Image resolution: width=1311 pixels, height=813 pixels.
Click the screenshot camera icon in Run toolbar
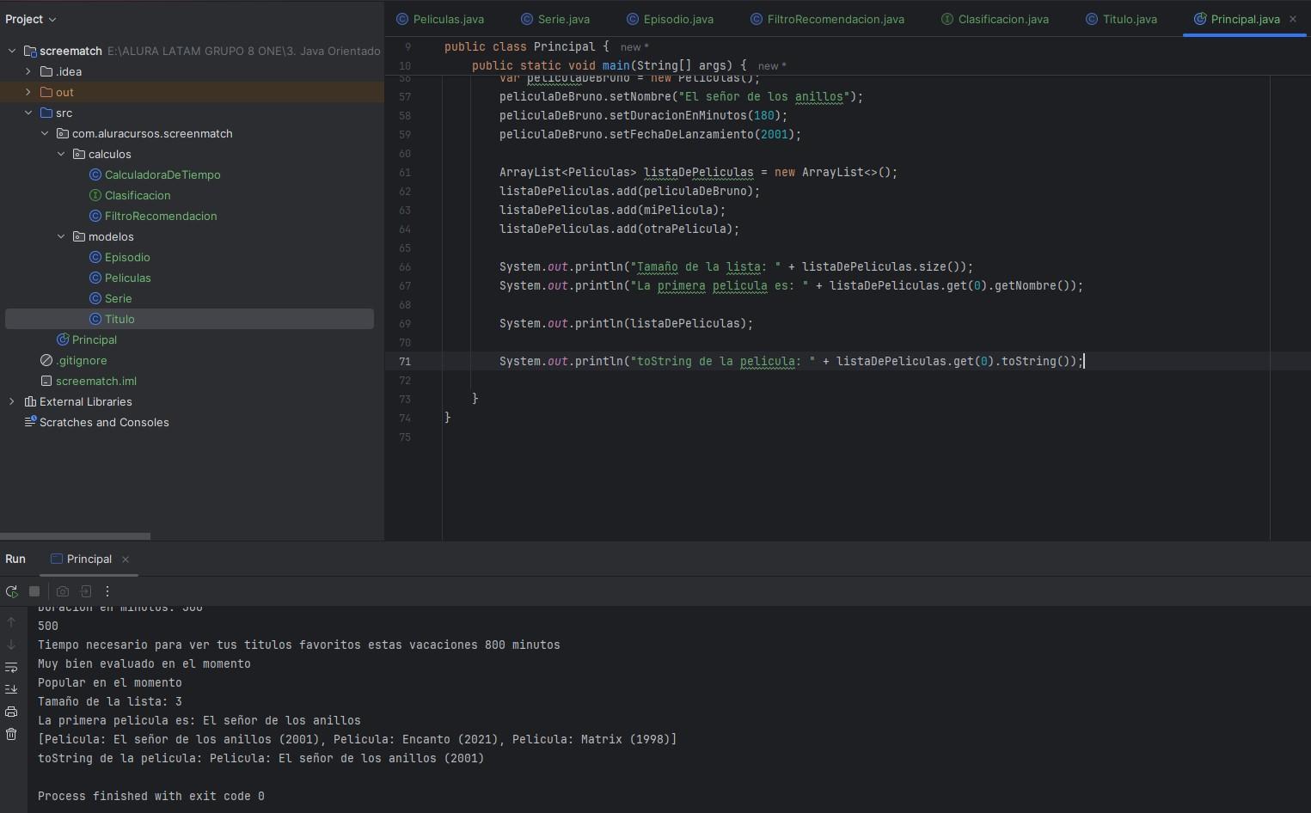click(x=62, y=591)
